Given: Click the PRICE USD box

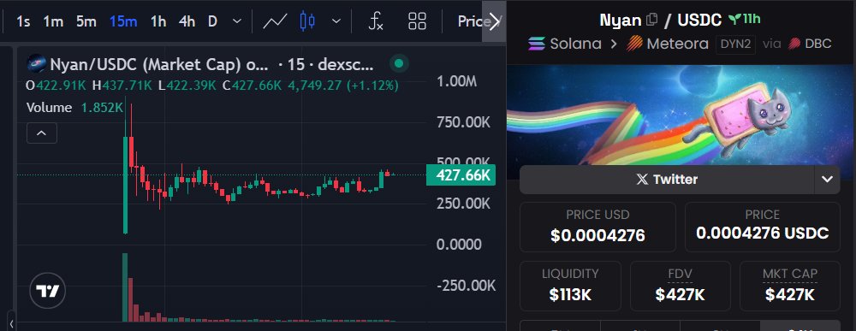Looking at the screenshot, I should [x=597, y=227].
